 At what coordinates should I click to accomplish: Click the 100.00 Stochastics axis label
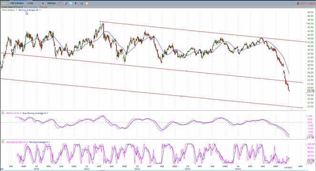point(311,144)
